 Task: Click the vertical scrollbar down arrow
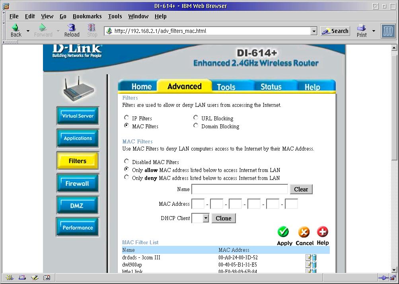394,270
